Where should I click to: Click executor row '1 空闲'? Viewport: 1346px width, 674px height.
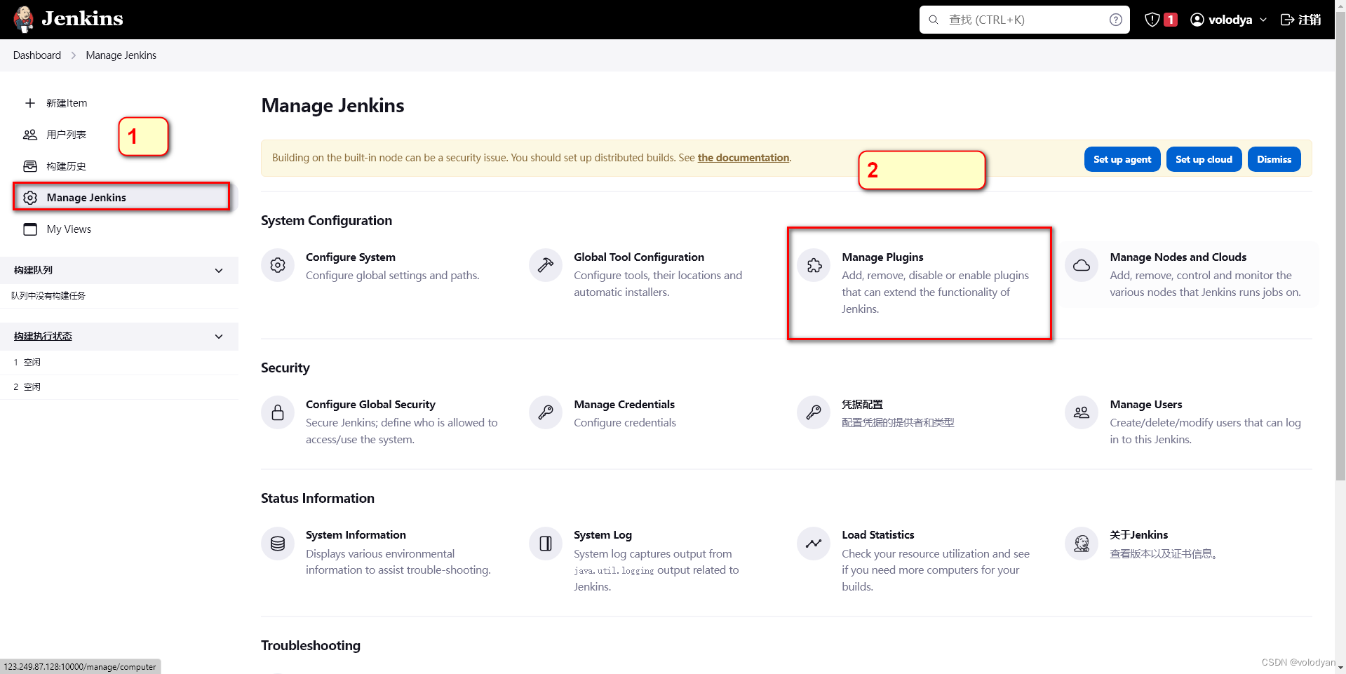(119, 363)
